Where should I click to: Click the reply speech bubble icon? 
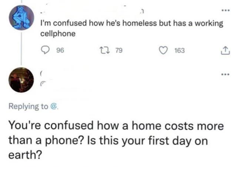tap(46, 50)
